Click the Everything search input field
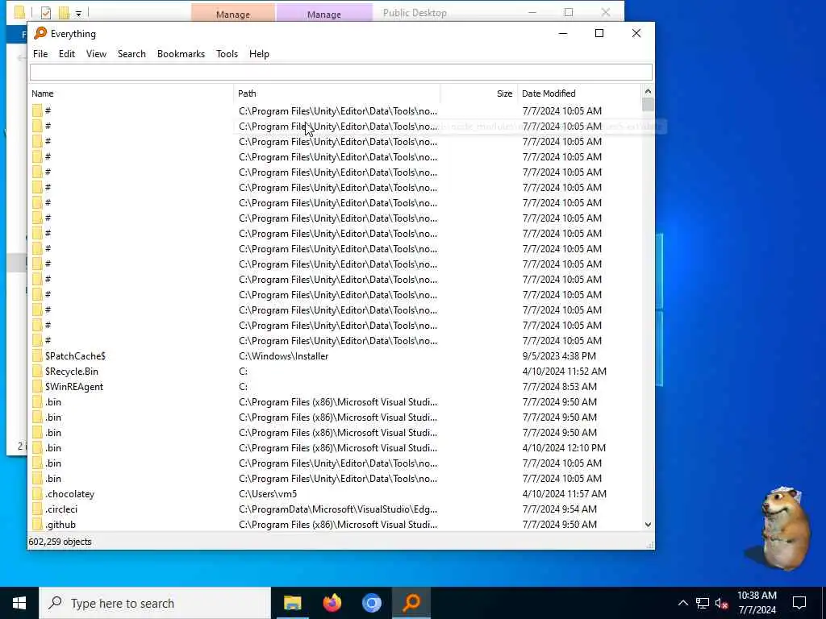The image size is (826, 619). tap(341, 72)
